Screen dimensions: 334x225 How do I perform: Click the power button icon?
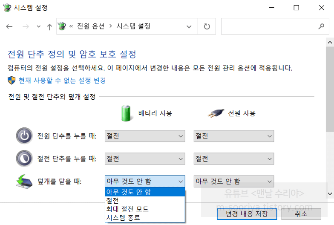(24, 136)
